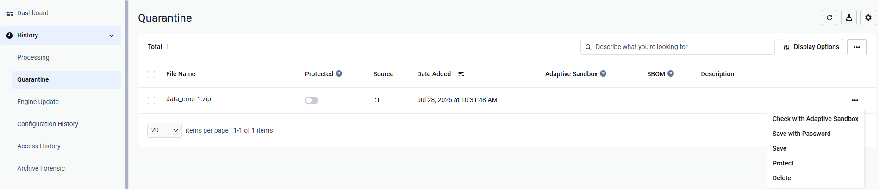Open the toolbar more-options ellipsis button
879x189 pixels.
click(x=857, y=47)
